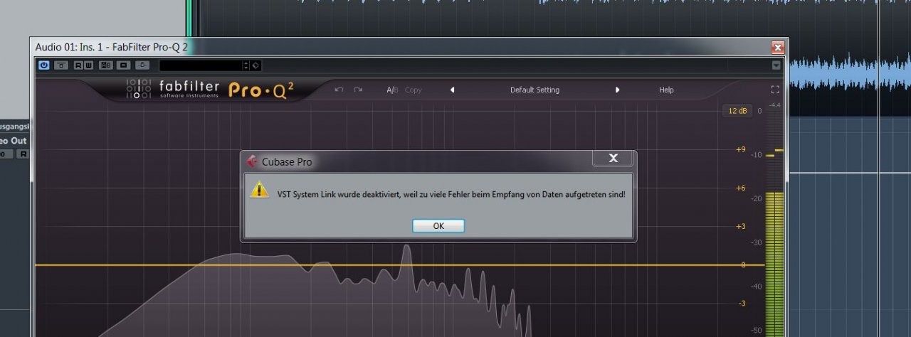
Task: Click the Cubase Pro dialog title icon
Action: [251, 161]
